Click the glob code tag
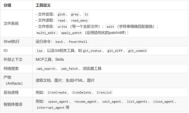The height and width of the screenshot is (113, 189). click(x=61, y=14)
